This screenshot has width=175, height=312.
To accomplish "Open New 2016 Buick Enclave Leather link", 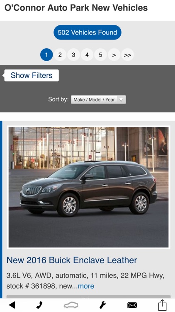I will pyautogui.click(x=72, y=260).
